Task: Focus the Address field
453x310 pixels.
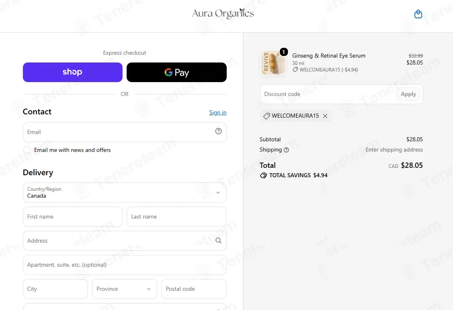Action: click(125, 241)
